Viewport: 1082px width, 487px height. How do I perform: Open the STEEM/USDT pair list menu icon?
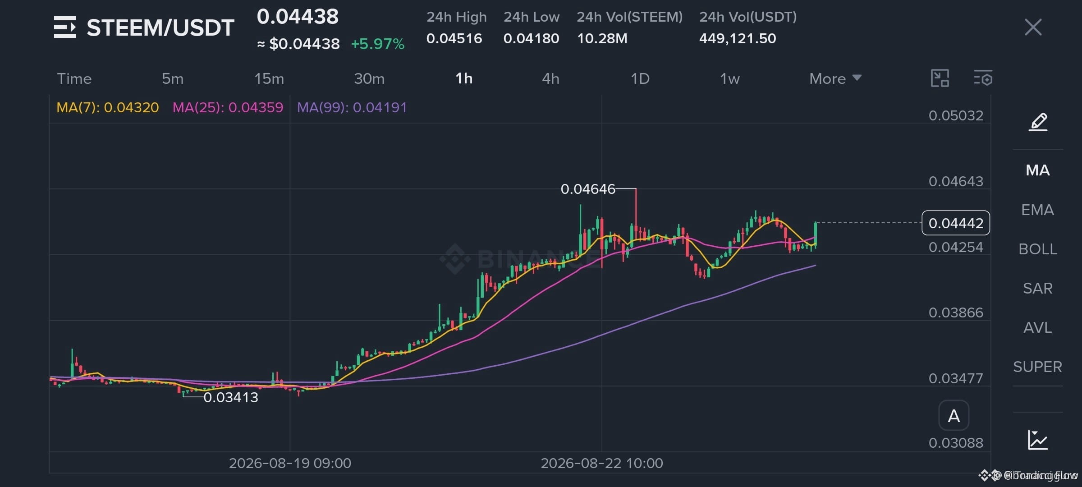pyautogui.click(x=65, y=27)
